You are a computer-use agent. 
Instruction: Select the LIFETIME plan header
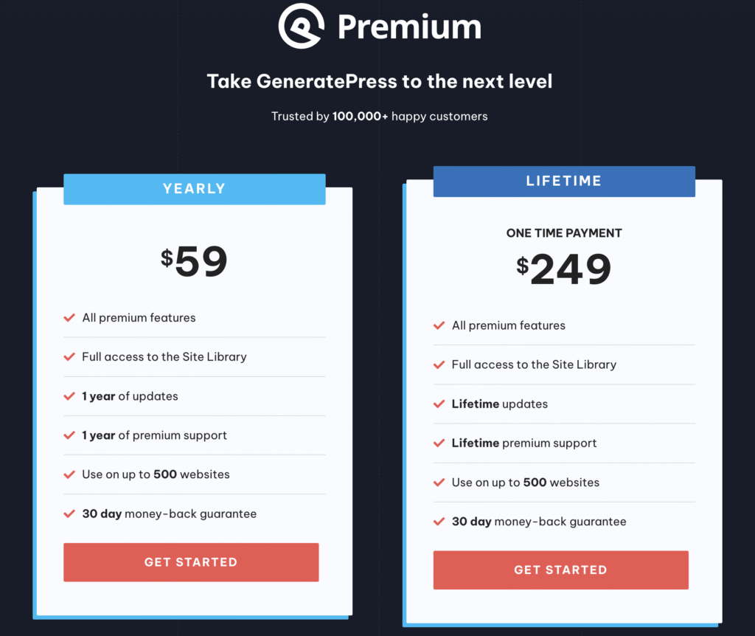[564, 182]
